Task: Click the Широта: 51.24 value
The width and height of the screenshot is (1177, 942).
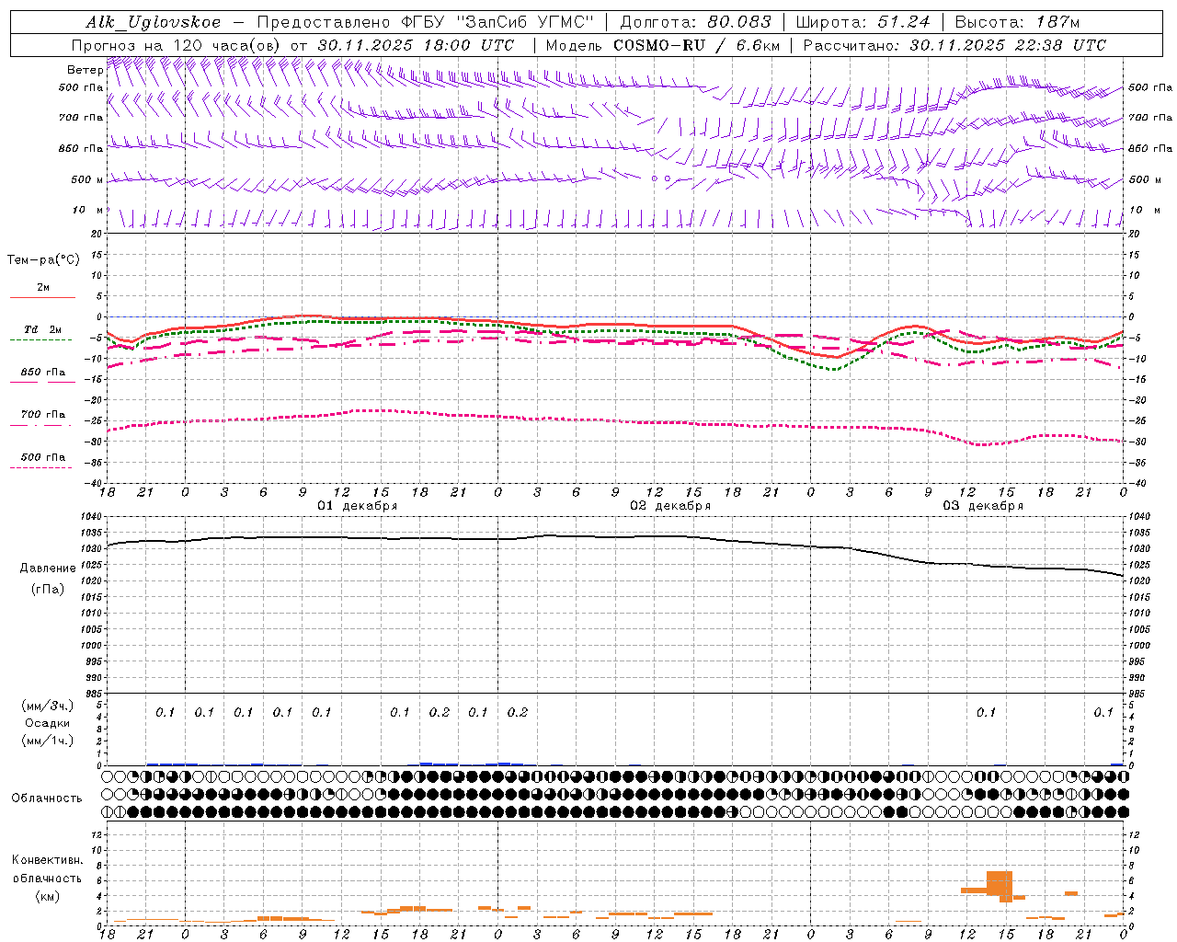Action: (x=863, y=22)
